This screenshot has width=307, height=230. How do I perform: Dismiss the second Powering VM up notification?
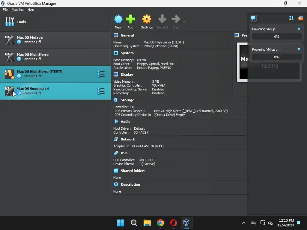click(299, 49)
